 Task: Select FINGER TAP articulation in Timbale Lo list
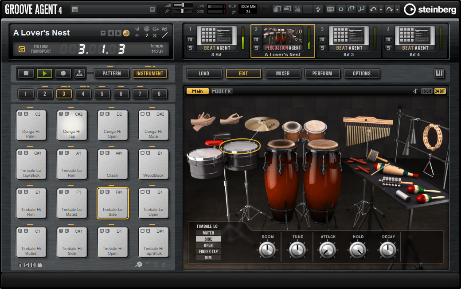tap(208, 252)
